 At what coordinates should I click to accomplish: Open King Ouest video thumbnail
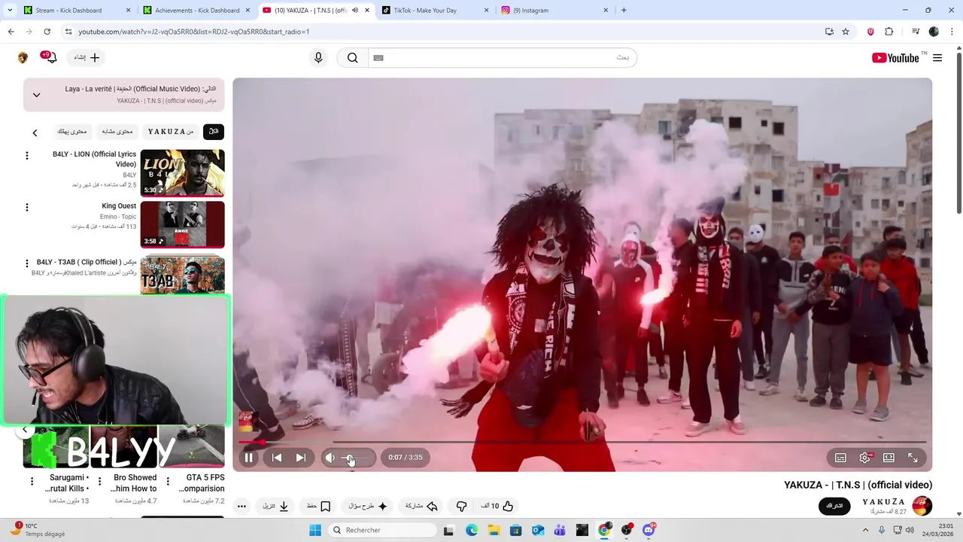(182, 224)
